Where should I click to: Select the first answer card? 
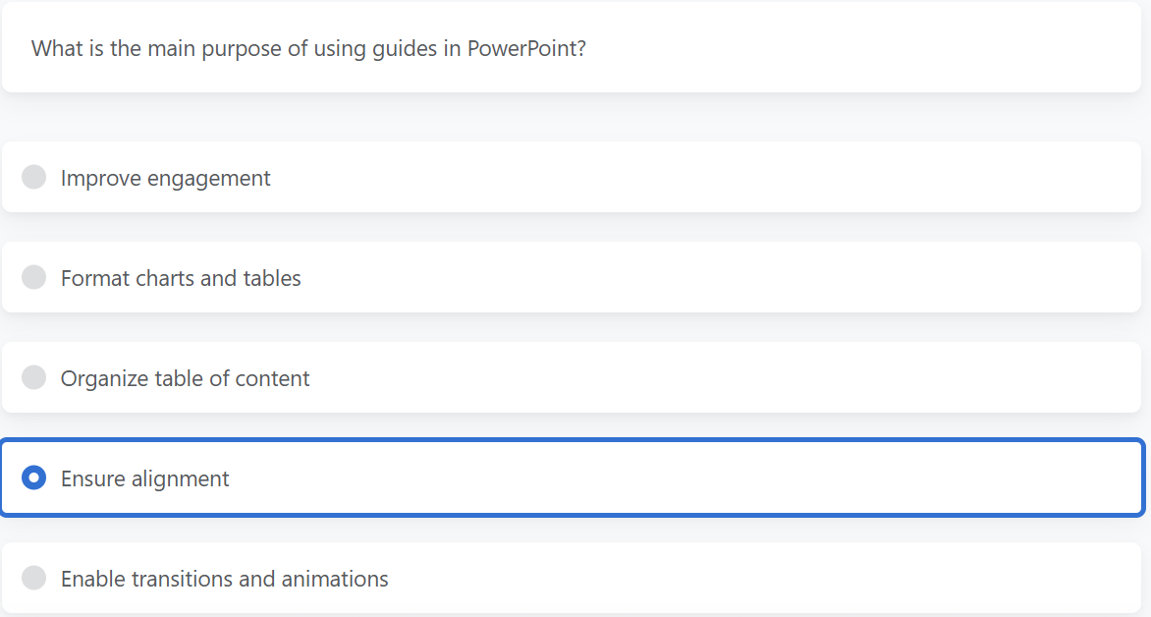pos(575,178)
